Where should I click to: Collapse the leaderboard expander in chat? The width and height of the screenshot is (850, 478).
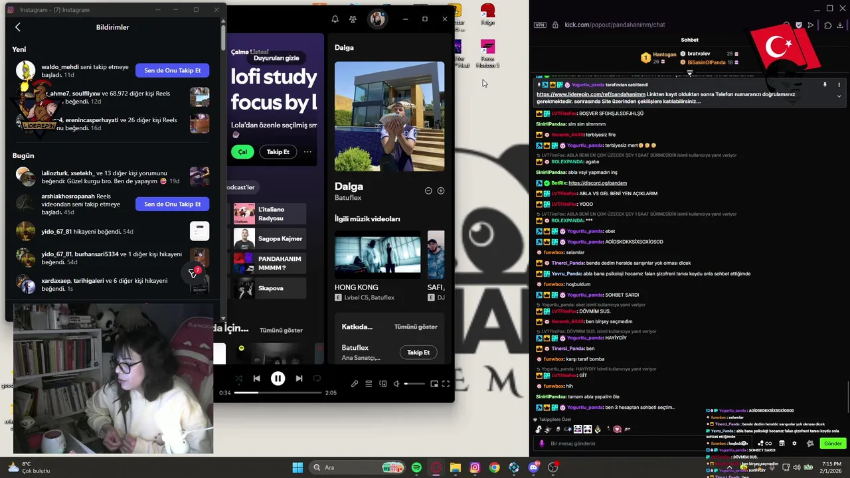[x=690, y=72]
